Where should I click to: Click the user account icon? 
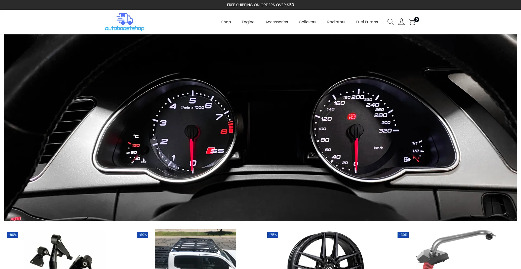401,22
